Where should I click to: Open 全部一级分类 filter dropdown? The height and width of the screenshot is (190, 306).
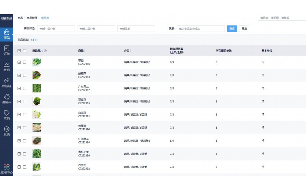point(56,29)
